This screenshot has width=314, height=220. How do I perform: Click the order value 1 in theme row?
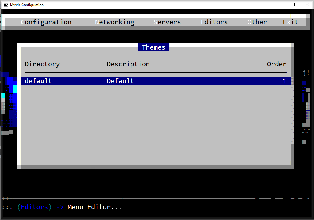(285, 81)
